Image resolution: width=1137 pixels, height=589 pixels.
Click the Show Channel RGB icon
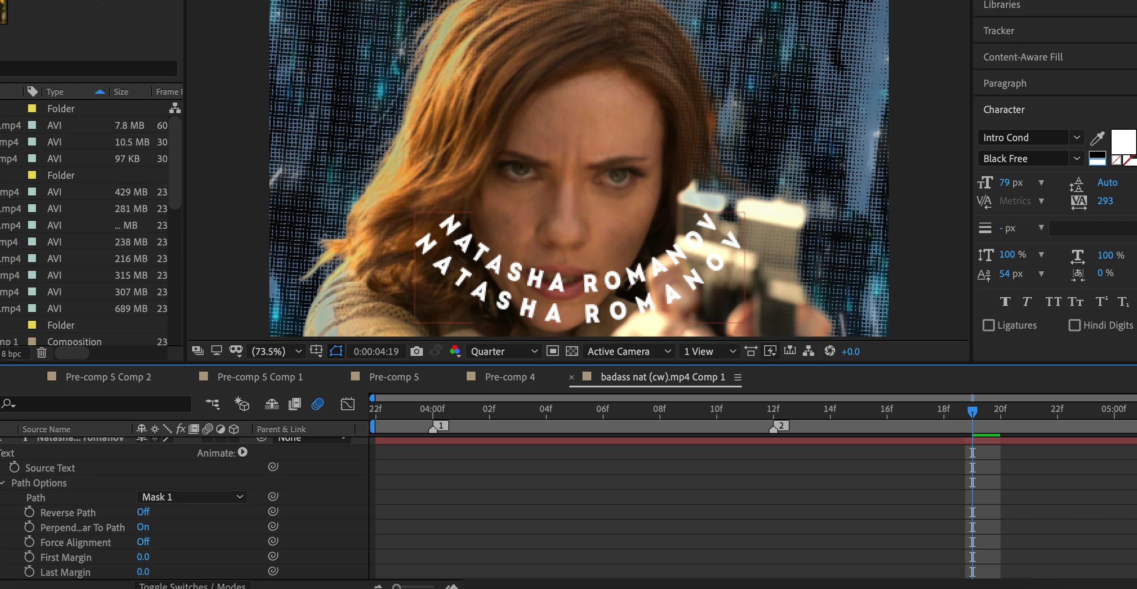[x=454, y=351]
